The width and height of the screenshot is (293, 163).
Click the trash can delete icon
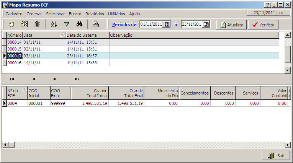[x=37, y=24]
